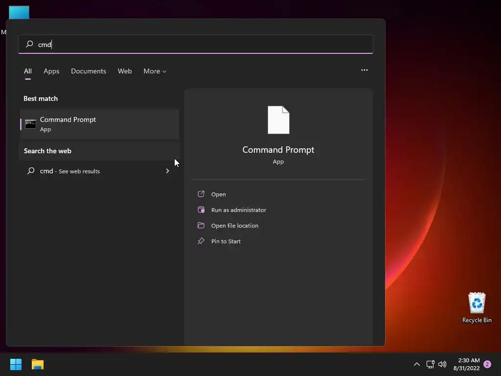
Task: Show hidden system tray icons chevron
Action: [x=417, y=364]
